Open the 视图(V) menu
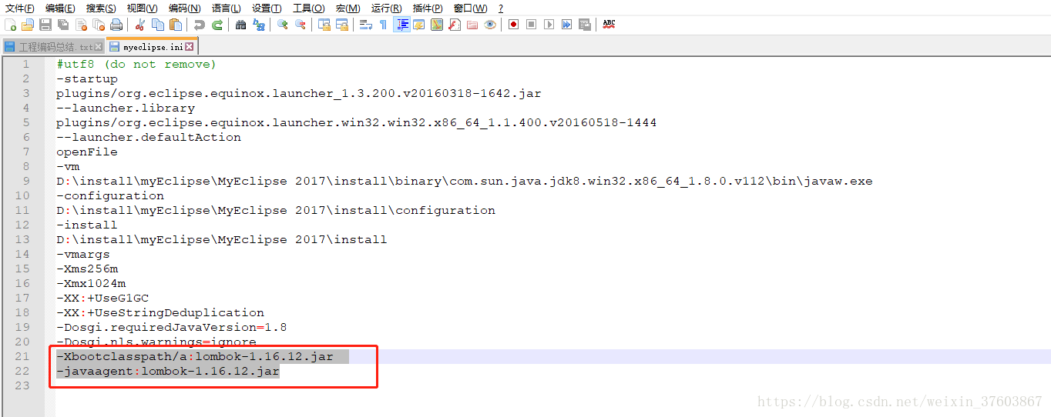The height and width of the screenshot is (417, 1051). pyautogui.click(x=142, y=8)
